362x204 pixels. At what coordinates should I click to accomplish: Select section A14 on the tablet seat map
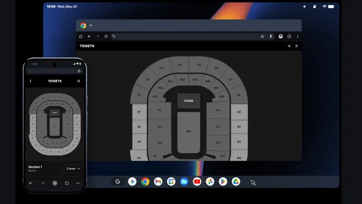click(218, 110)
